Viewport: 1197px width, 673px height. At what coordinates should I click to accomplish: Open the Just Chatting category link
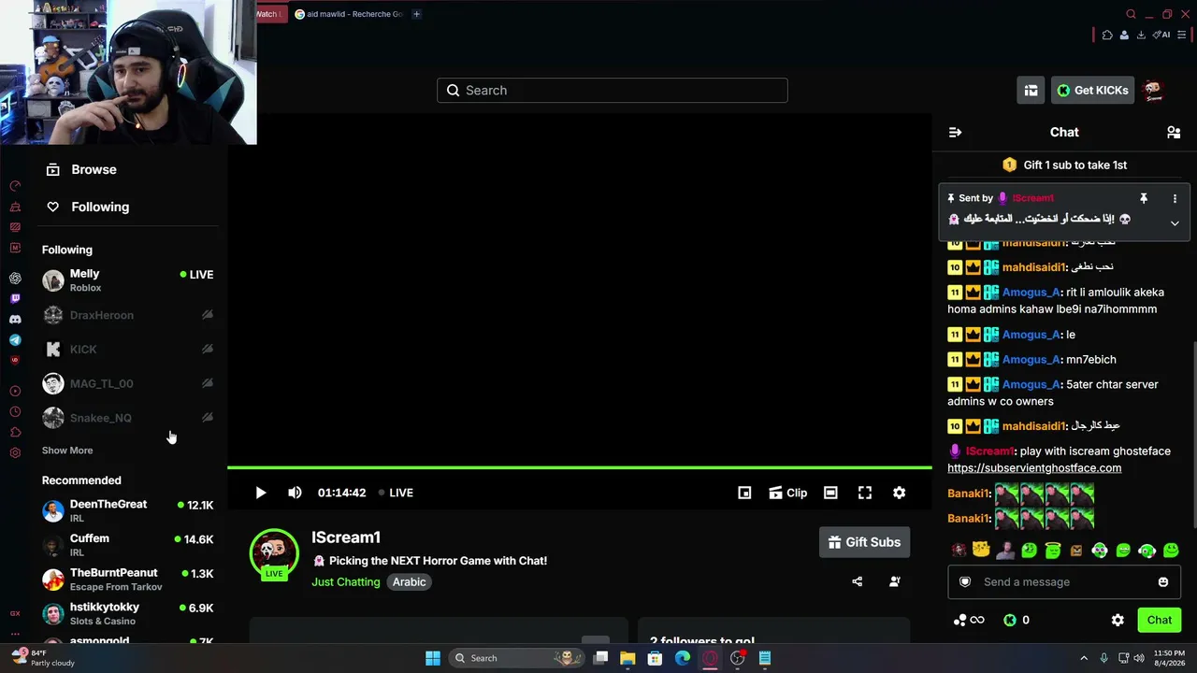(x=346, y=581)
